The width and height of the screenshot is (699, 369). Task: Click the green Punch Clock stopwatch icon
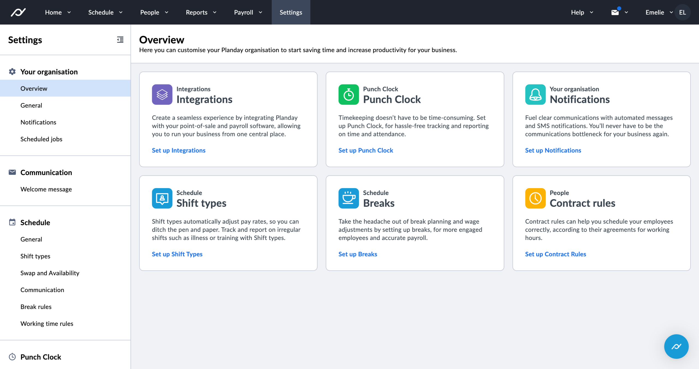tap(348, 95)
